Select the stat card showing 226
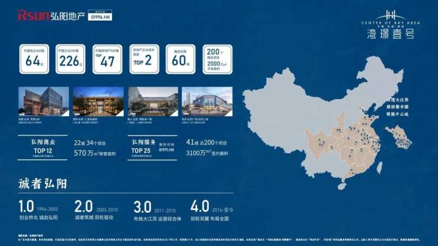 [71, 59]
